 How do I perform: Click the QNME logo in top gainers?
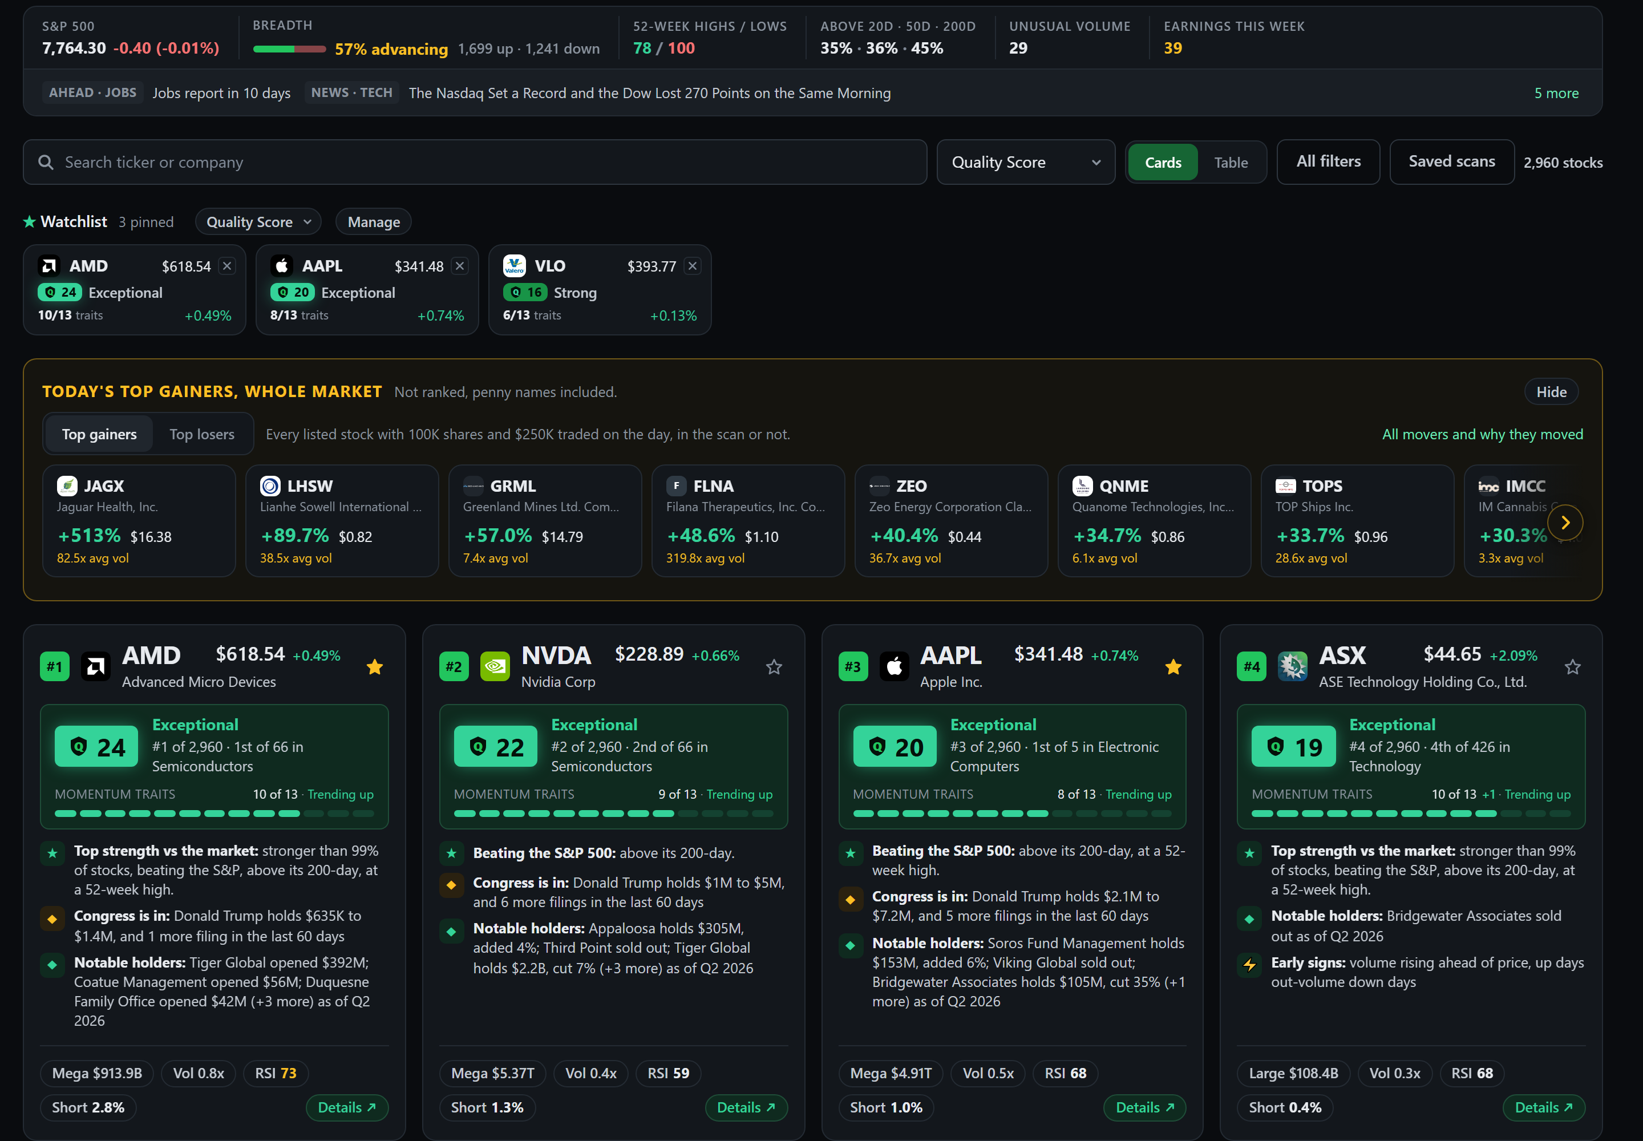tap(1082, 486)
